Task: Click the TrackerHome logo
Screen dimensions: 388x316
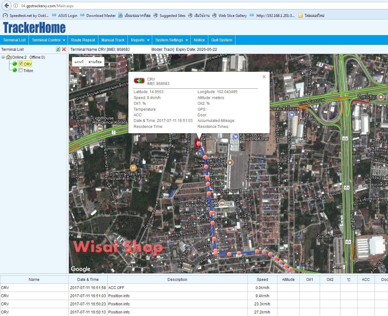Action: tap(34, 28)
